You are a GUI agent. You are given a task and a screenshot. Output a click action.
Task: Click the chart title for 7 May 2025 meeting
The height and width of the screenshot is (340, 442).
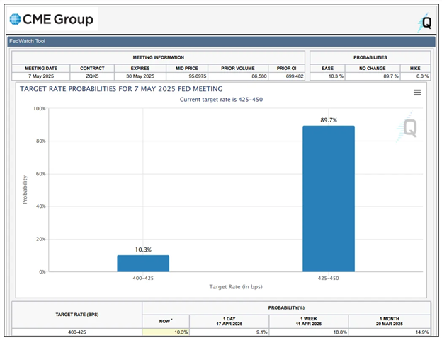pos(121,89)
